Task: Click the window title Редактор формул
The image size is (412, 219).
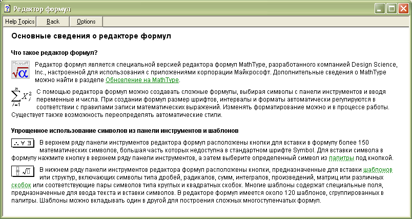Action: pyautogui.click(x=43, y=9)
